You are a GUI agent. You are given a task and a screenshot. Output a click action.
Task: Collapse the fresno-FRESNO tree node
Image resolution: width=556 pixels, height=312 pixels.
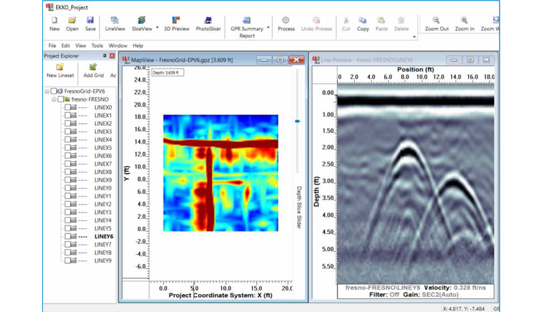pyautogui.click(x=54, y=99)
